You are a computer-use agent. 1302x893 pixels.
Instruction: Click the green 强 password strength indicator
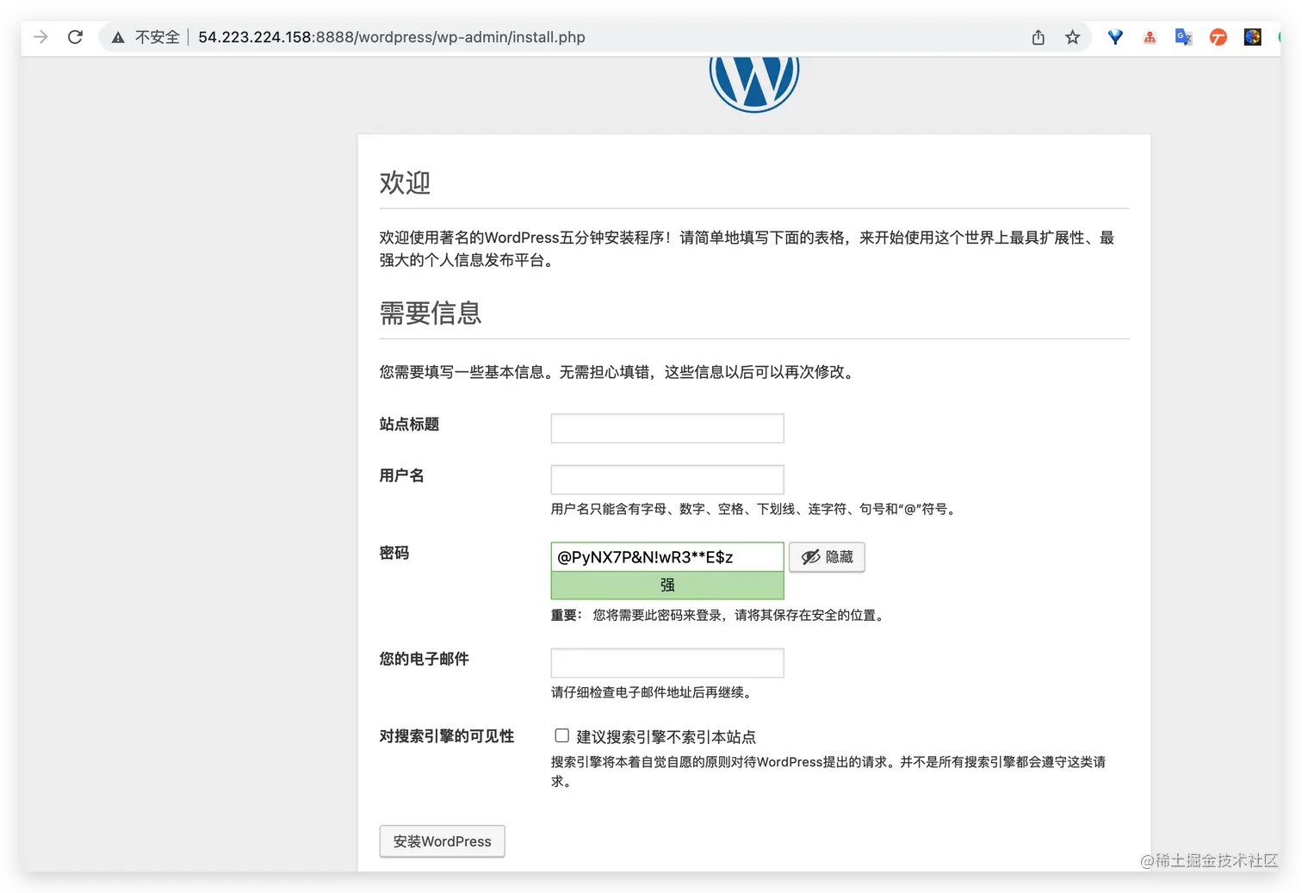tap(667, 586)
